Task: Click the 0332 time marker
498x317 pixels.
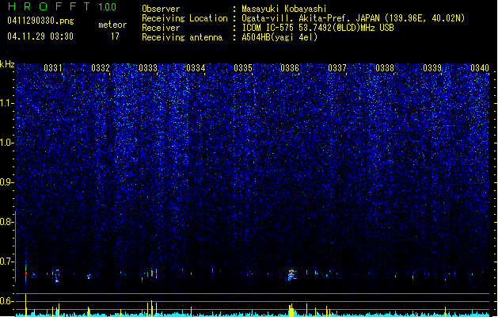Action: [x=101, y=68]
